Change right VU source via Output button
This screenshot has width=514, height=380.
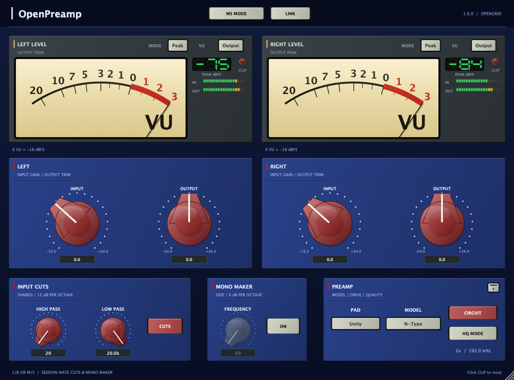click(x=484, y=46)
